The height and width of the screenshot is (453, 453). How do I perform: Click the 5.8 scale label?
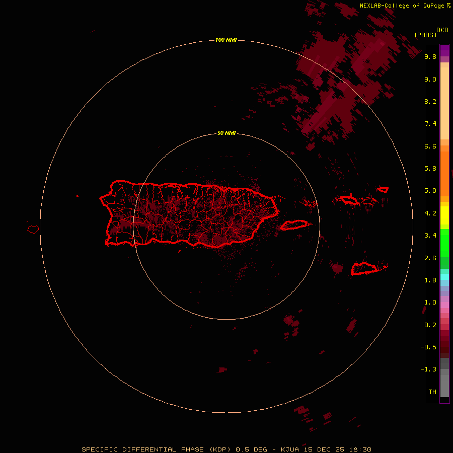click(x=430, y=169)
